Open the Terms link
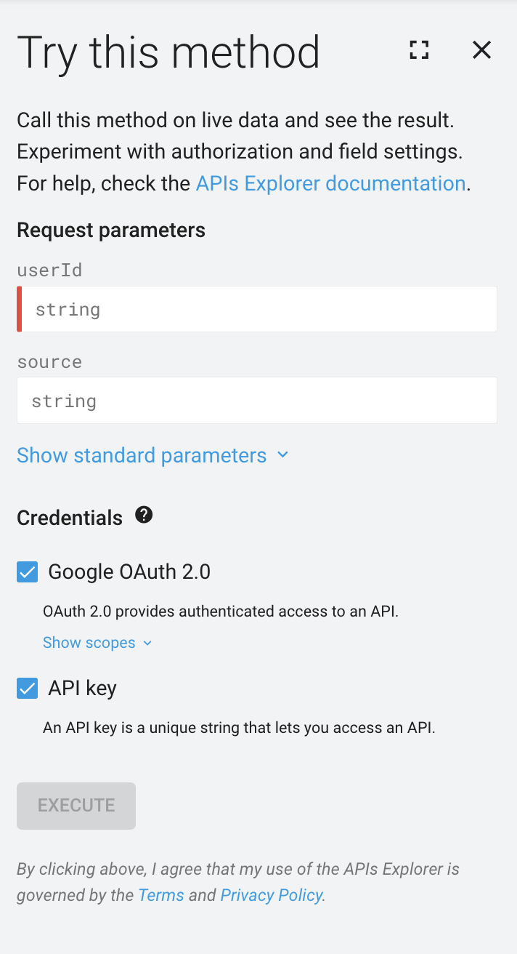Viewport: 517px width, 954px height. click(161, 895)
